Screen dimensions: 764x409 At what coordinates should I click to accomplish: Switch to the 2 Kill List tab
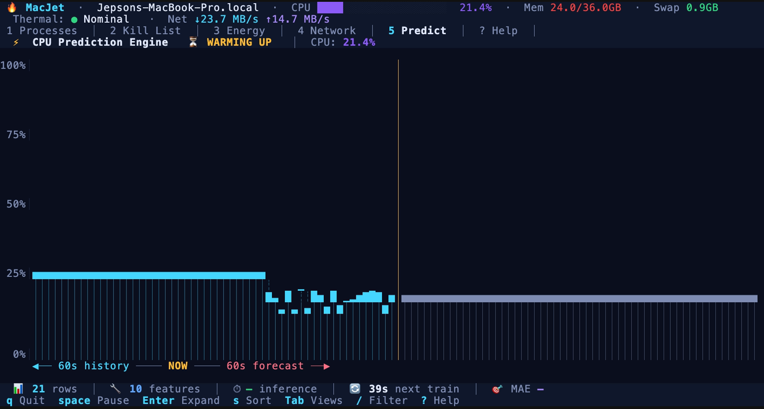(145, 30)
